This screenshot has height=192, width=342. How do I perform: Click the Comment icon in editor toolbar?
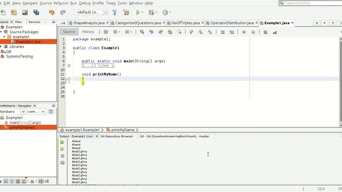266,32
